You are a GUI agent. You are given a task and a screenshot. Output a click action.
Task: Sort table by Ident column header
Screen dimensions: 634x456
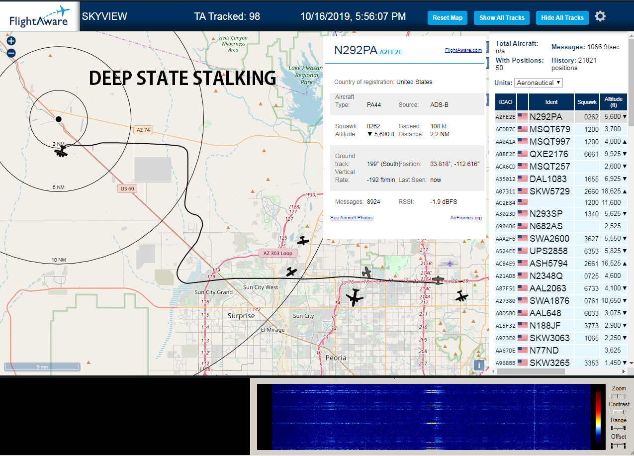click(x=551, y=102)
